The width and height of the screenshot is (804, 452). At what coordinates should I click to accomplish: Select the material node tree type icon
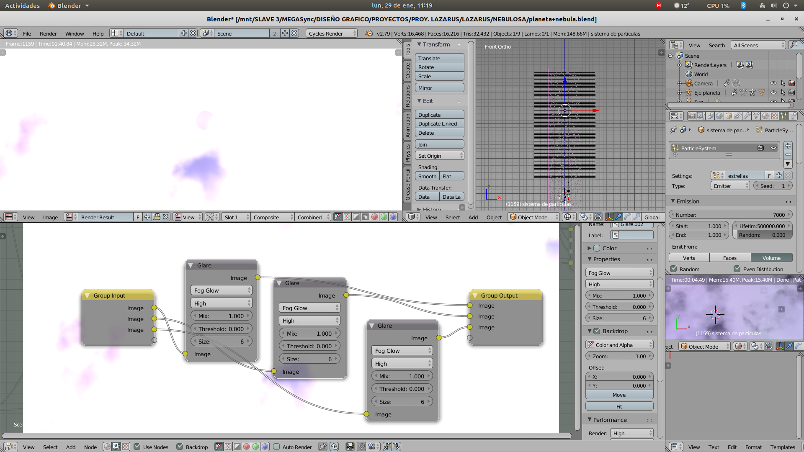[107, 447]
